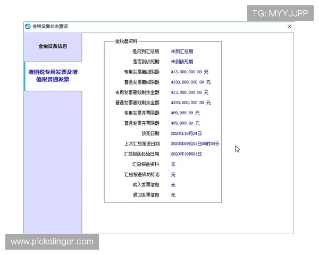Viewport: 319px width, 255px height.
Task: Click the 金税设备状态查询 window title
Action: pyautogui.click(x=50, y=26)
